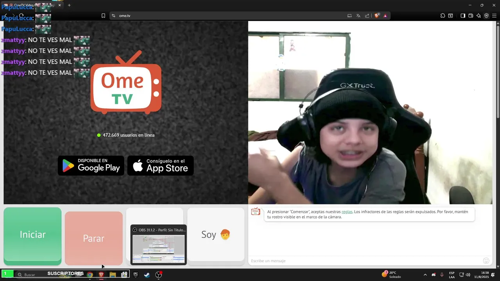Open Google Chrome from the taskbar
This screenshot has width=500, height=281.
(x=90, y=275)
